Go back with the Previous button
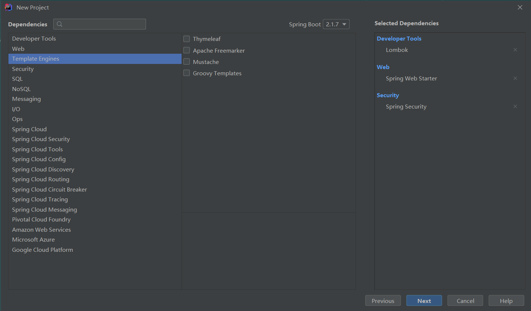This screenshot has width=531, height=311. click(x=383, y=301)
